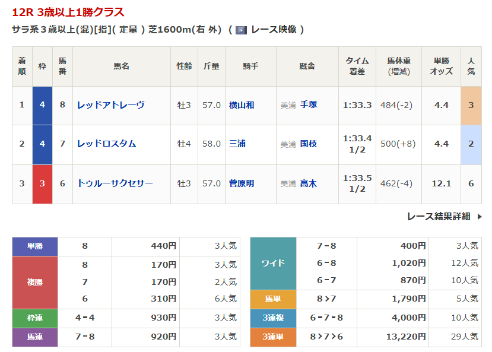
Task: Open horse レッドアトレーヴ profile
Action: (x=110, y=105)
